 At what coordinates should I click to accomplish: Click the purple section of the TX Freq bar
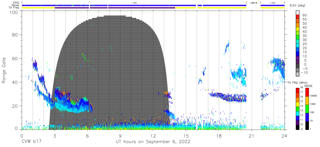pos(115,8)
